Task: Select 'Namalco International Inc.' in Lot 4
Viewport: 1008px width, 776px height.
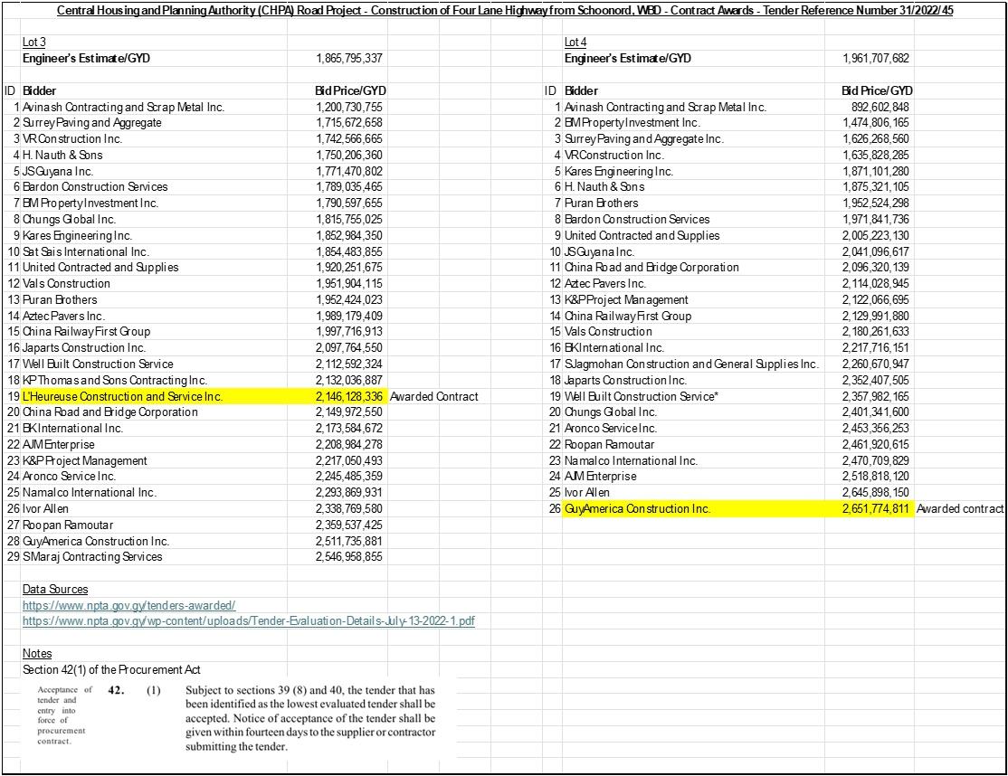Action: [x=631, y=460]
